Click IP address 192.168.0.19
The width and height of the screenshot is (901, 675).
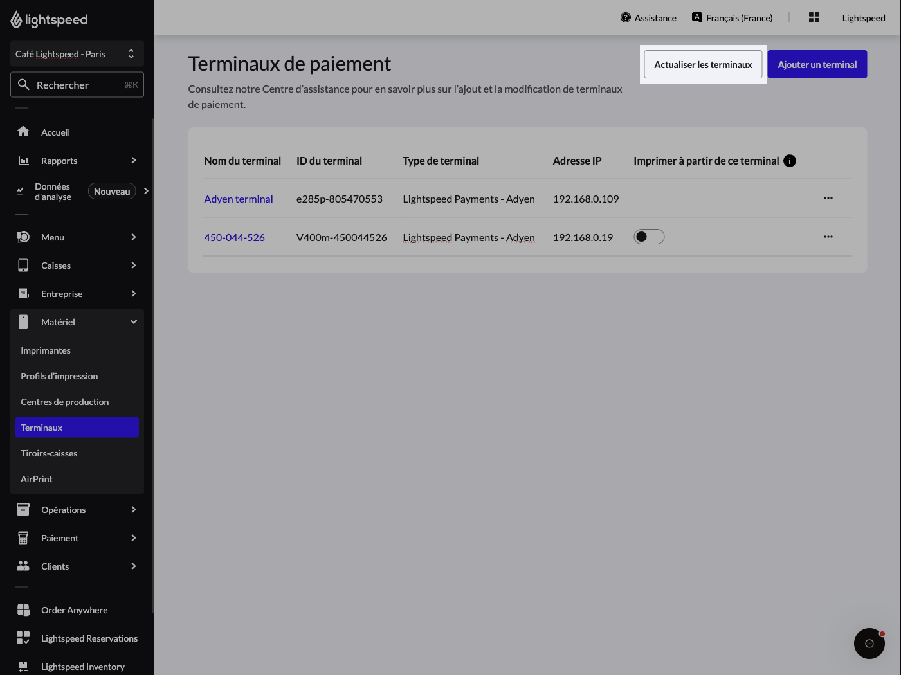pos(583,237)
